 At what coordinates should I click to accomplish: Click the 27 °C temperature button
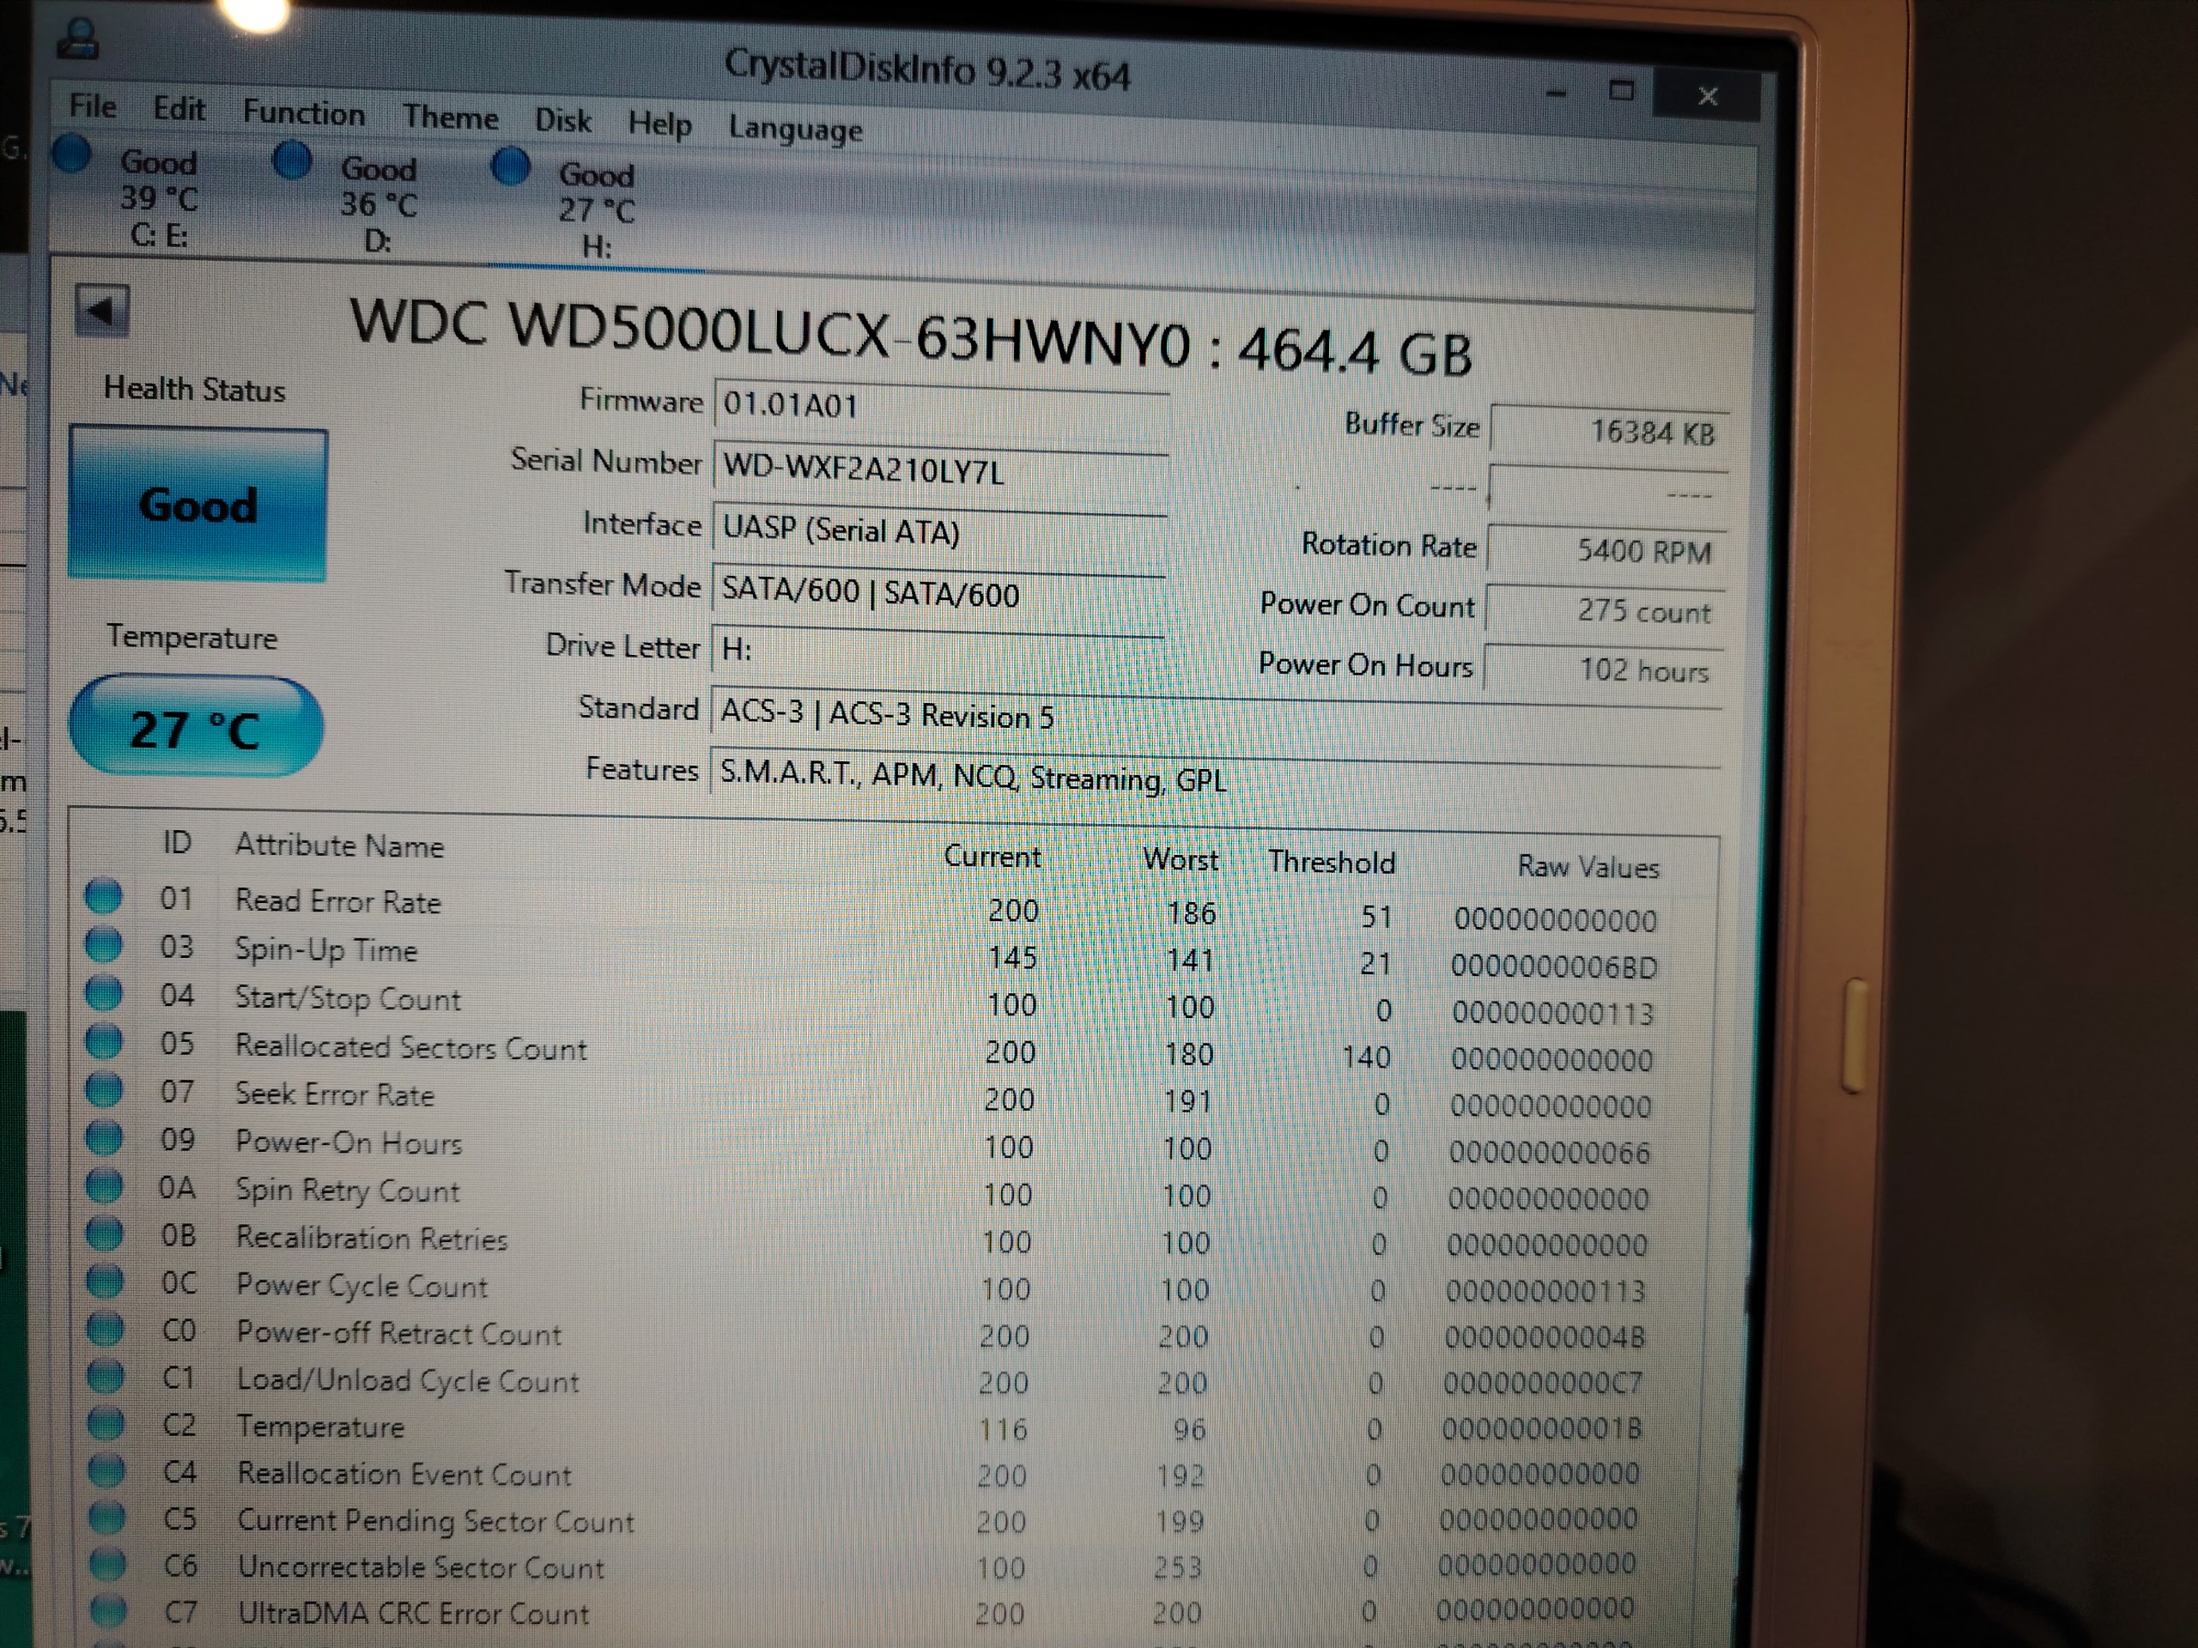tap(195, 728)
